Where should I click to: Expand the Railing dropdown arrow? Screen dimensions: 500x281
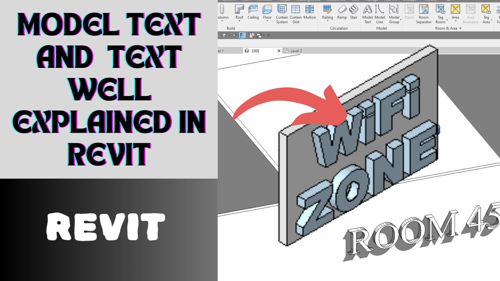click(x=327, y=21)
